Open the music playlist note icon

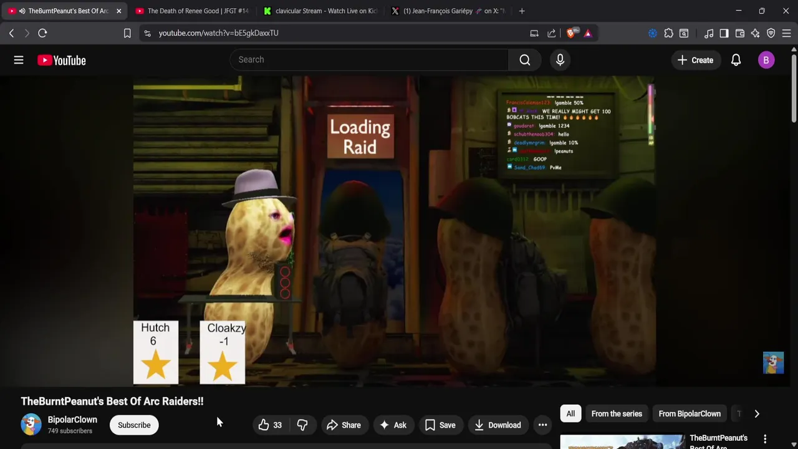(709, 33)
